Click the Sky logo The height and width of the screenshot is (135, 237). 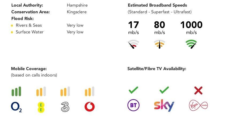[164, 105]
